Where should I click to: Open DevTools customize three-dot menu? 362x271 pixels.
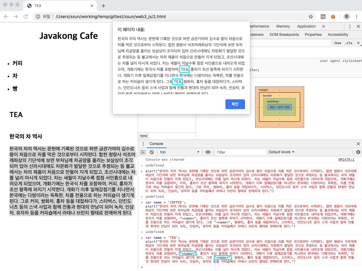(350, 26)
